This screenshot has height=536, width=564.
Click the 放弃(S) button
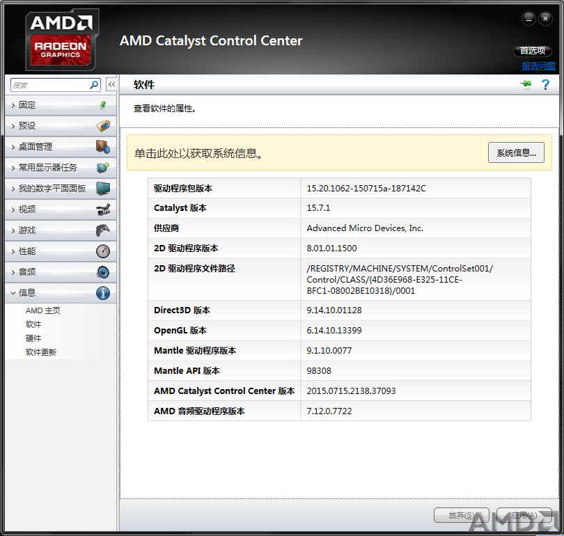[462, 515]
